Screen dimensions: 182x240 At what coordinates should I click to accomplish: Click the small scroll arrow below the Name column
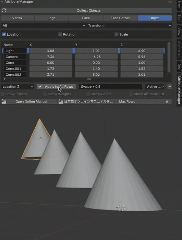pos(5,79)
